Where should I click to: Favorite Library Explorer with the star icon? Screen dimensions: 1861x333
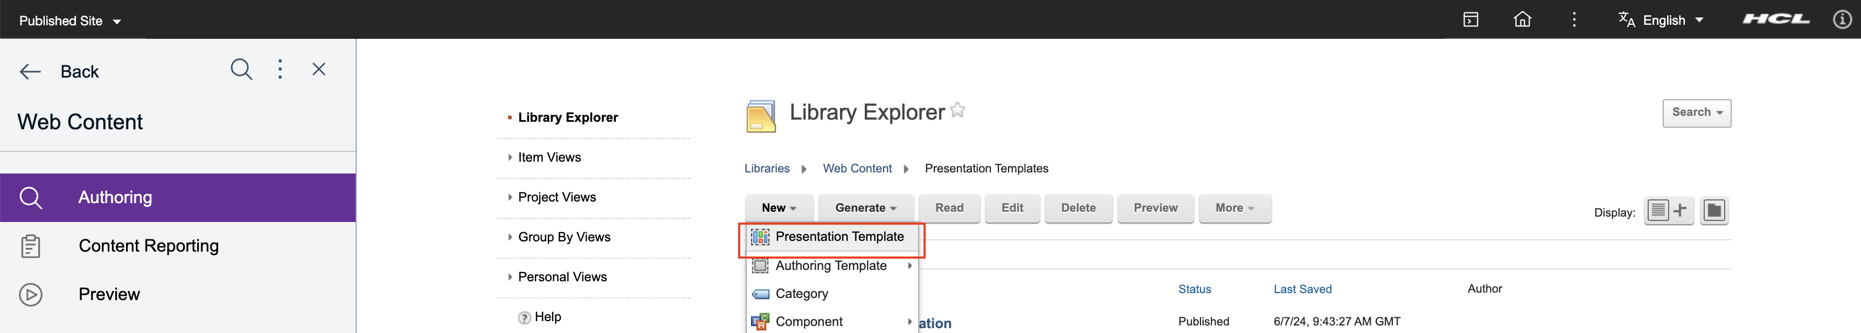coord(957,110)
